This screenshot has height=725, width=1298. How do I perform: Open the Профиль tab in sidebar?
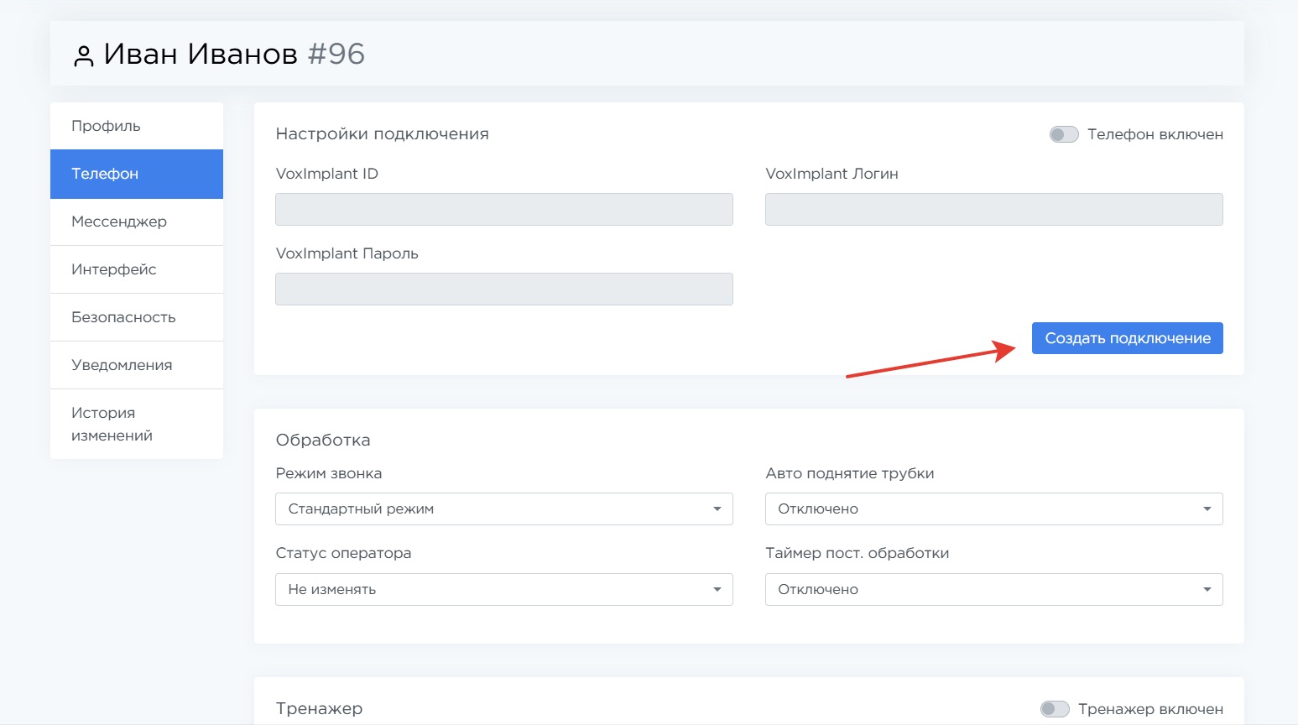coord(137,126)
